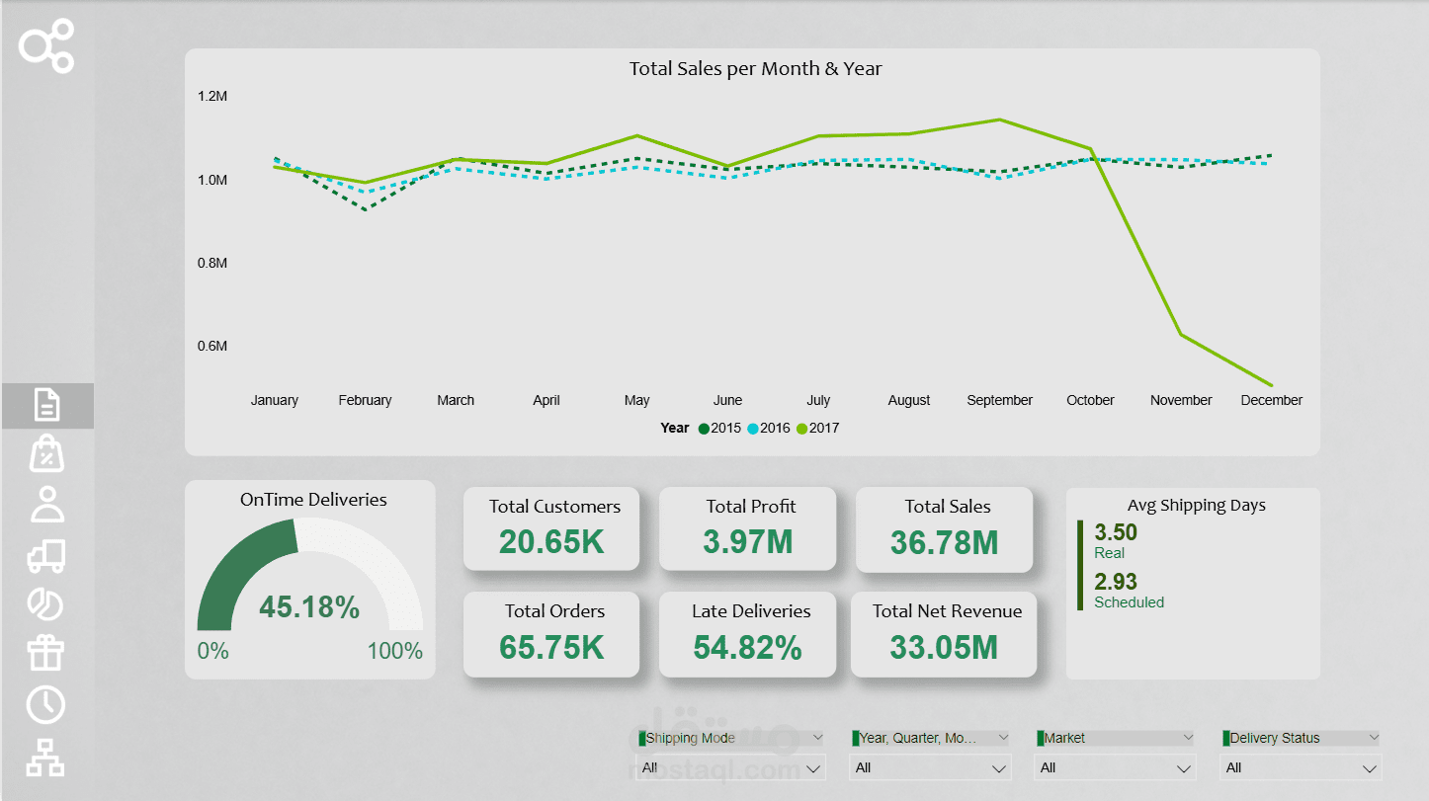Click the December axis label
The height and width of the screenshot is (801, 1429).
pos(1272,400)
